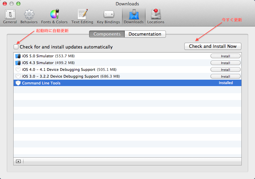Select iOS 3.0 – 3.2.2 Device Debugging Support text
Screen dimensions: 255x179
[x=71, y=76]
